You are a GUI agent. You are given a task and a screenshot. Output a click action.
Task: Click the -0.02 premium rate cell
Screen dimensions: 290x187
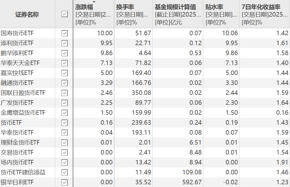point(221,182)
